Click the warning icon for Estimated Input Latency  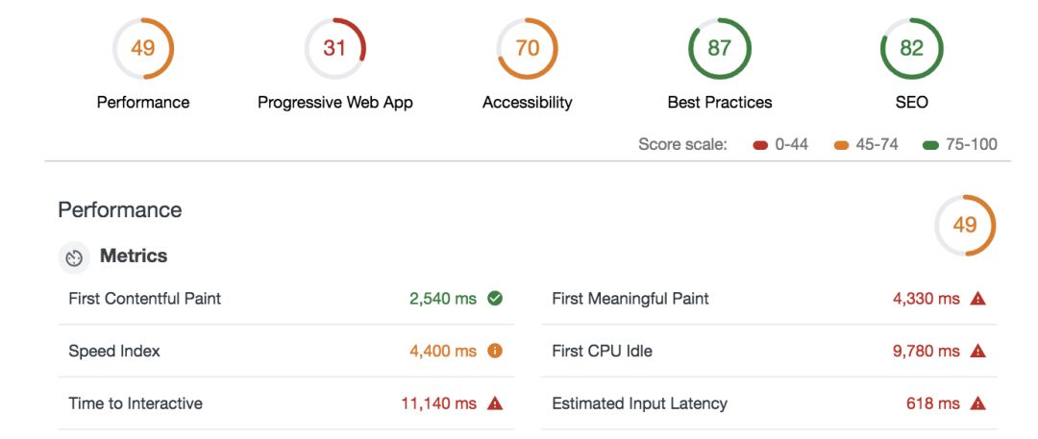tap(978, 403)
